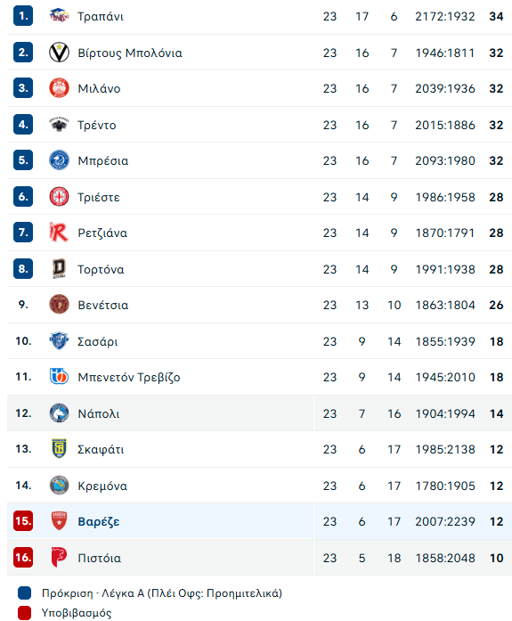Click the blue promotion legend swatch
This screenshot has height=621, width=512.
pos(25,592)
